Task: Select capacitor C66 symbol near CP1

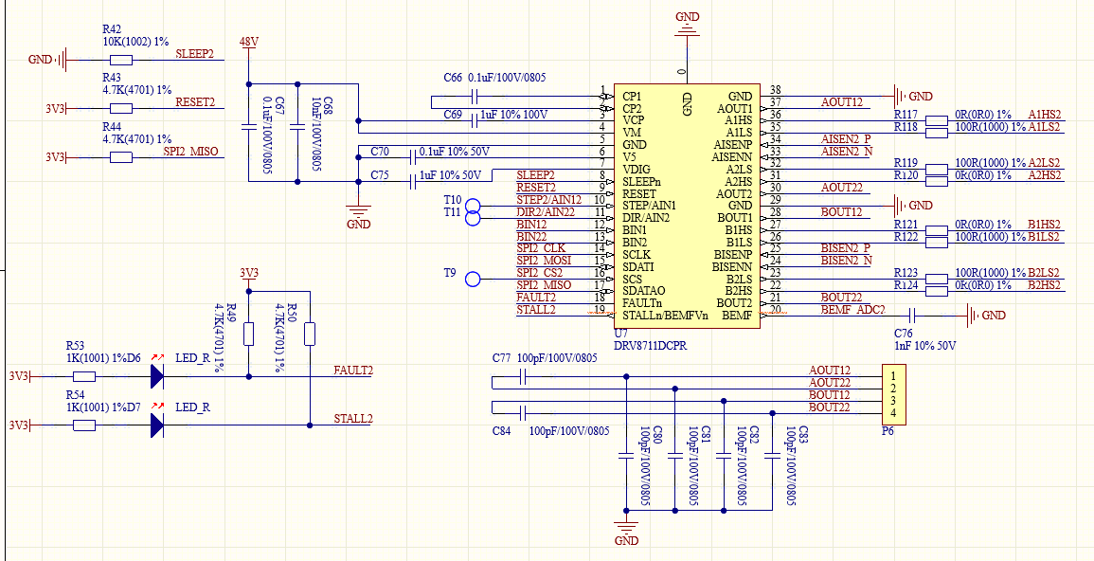Action: (475, 97)
